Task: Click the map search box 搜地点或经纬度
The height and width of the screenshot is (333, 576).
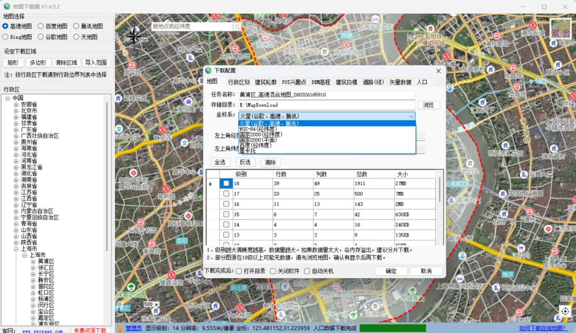Action: click(x=193, y=27)
